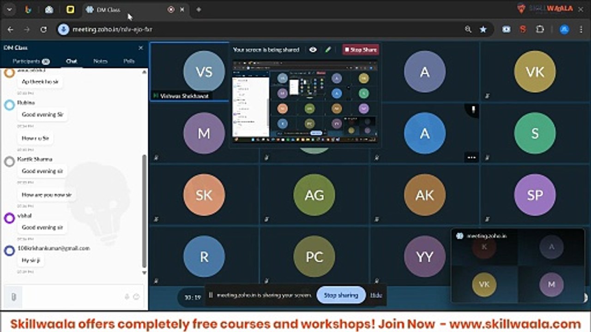Close the DM Class side panel
This screenshot has height=332, width=591.
(141, 48)
